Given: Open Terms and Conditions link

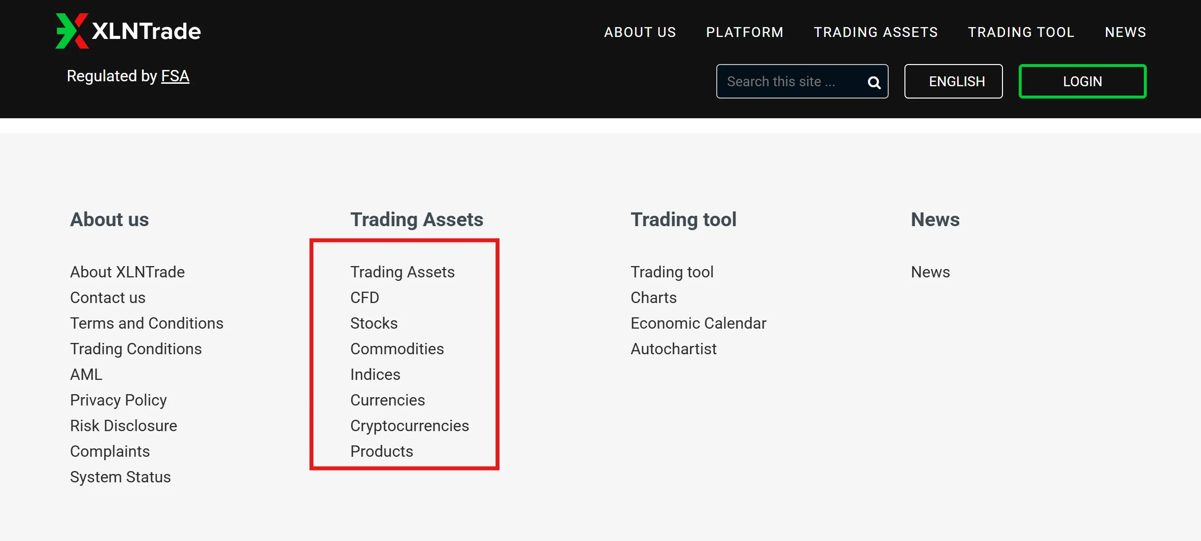Looking at the screenshot, I should pos(147,323).
